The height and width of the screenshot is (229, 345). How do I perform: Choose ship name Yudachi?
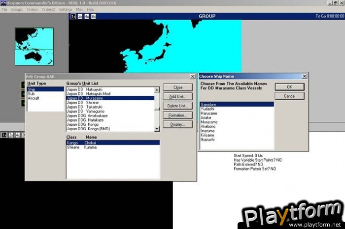[237, 109]
